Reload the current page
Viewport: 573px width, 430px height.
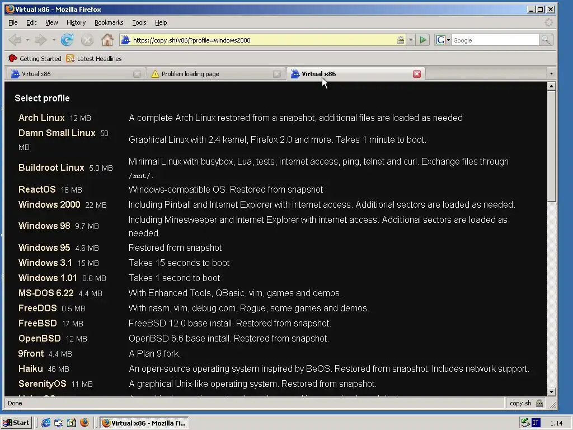click(x=67, y=40)
